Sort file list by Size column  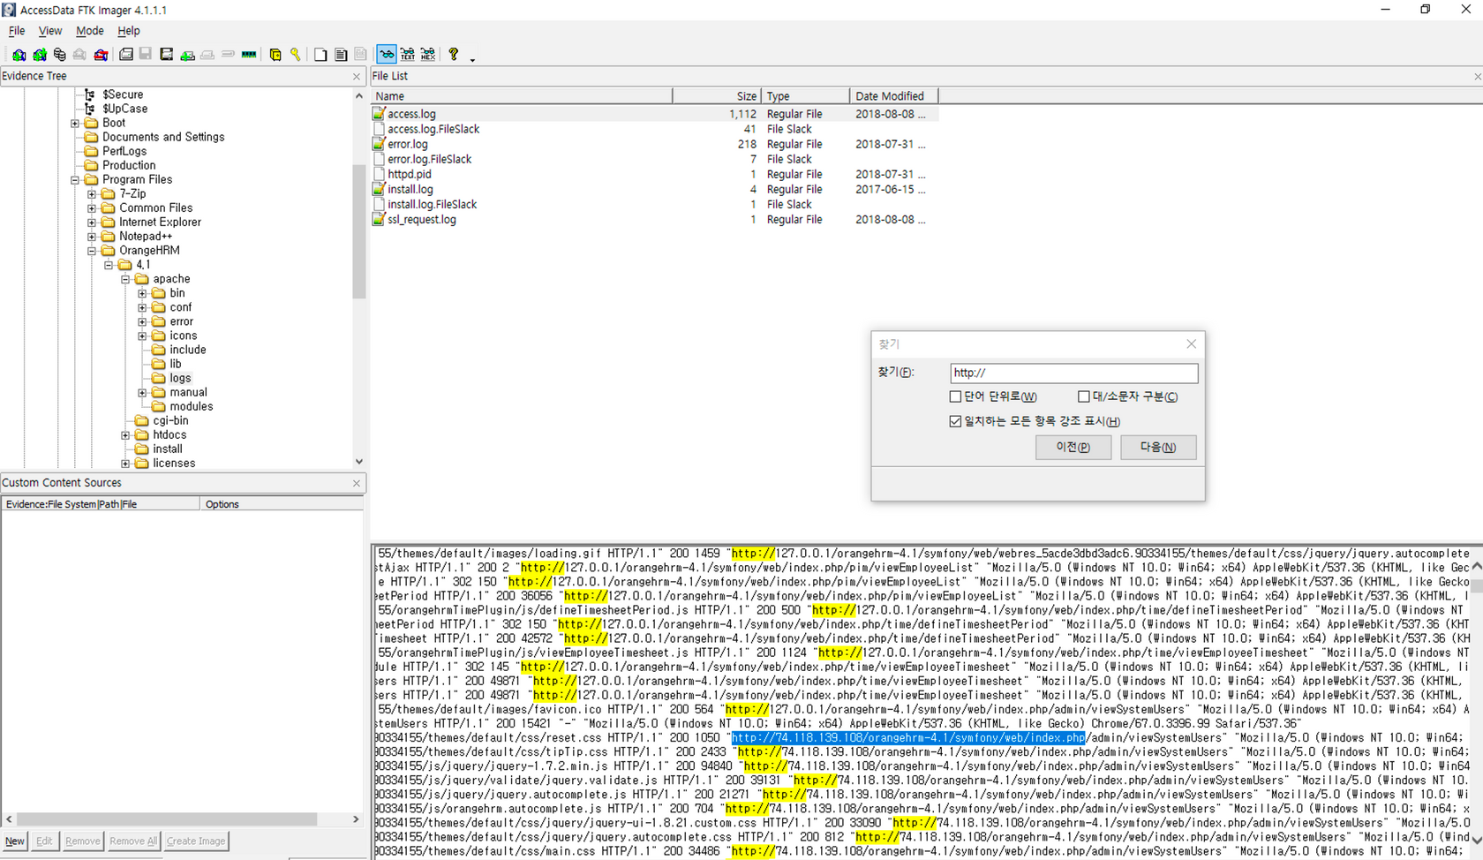(716, 96)
